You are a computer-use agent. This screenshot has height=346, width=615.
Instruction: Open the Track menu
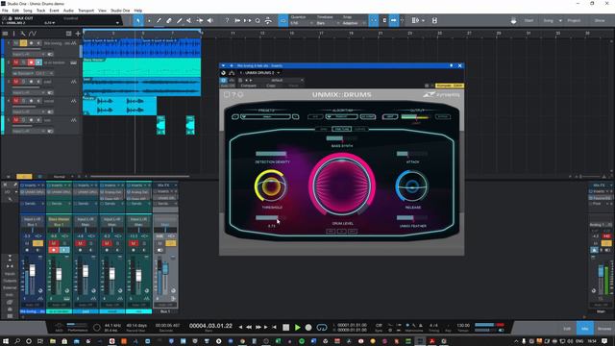coord(40,11)
